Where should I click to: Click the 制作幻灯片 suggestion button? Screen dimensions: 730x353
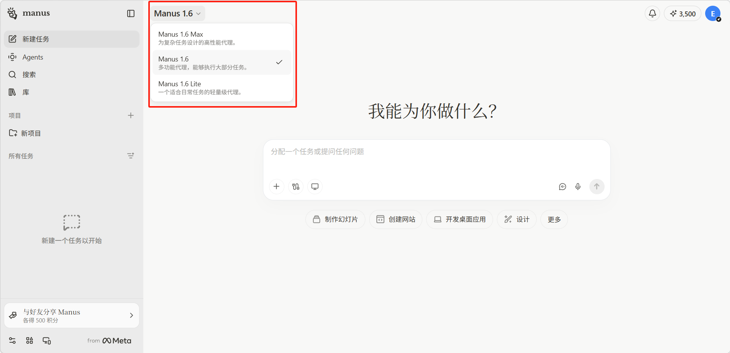[x=335, y=219]
